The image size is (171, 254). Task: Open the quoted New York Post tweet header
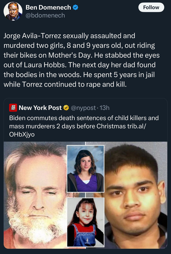(x=59, y=108)
